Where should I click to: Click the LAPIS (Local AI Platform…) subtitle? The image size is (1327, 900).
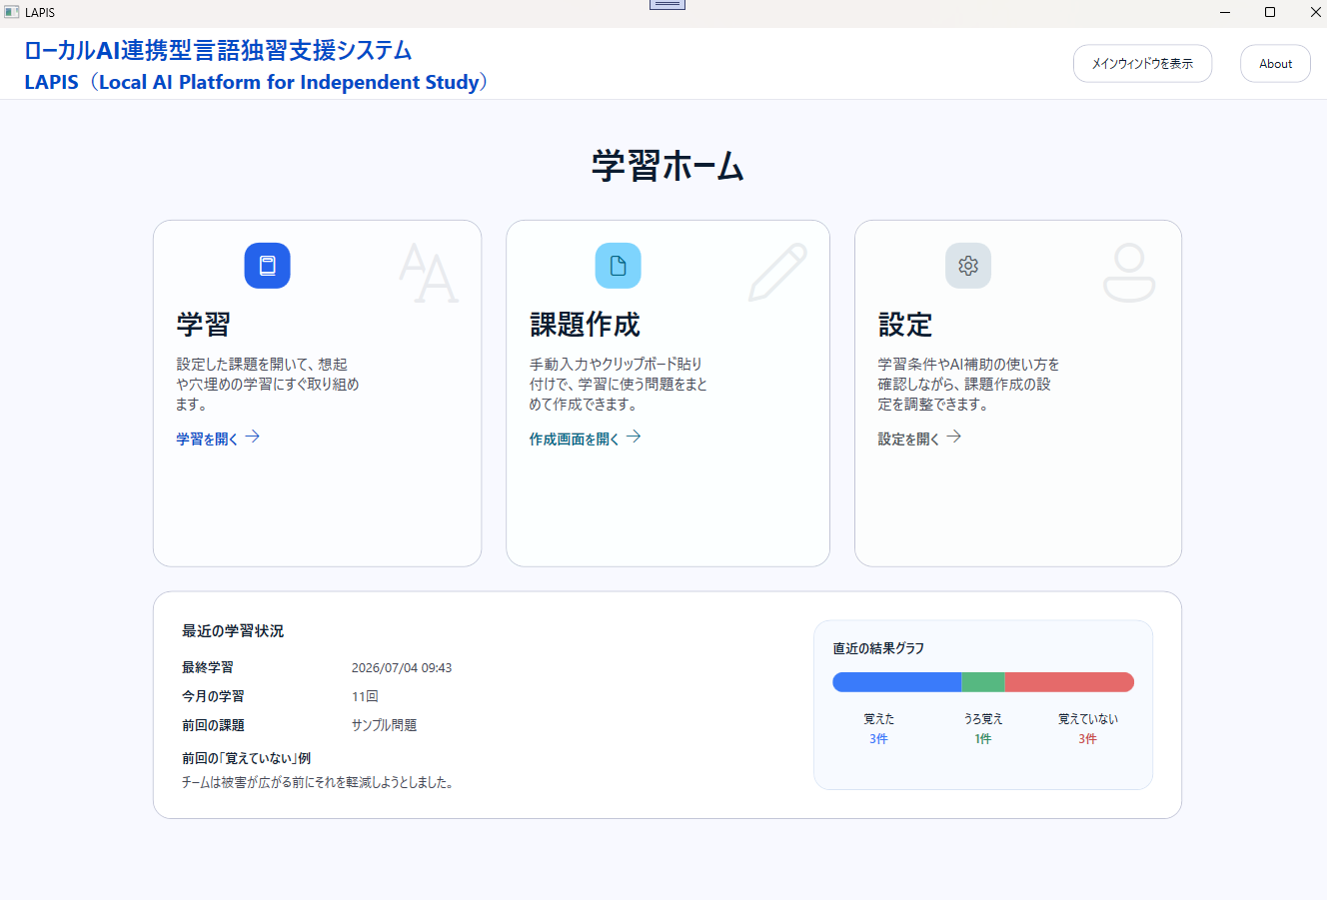[257, 82]
